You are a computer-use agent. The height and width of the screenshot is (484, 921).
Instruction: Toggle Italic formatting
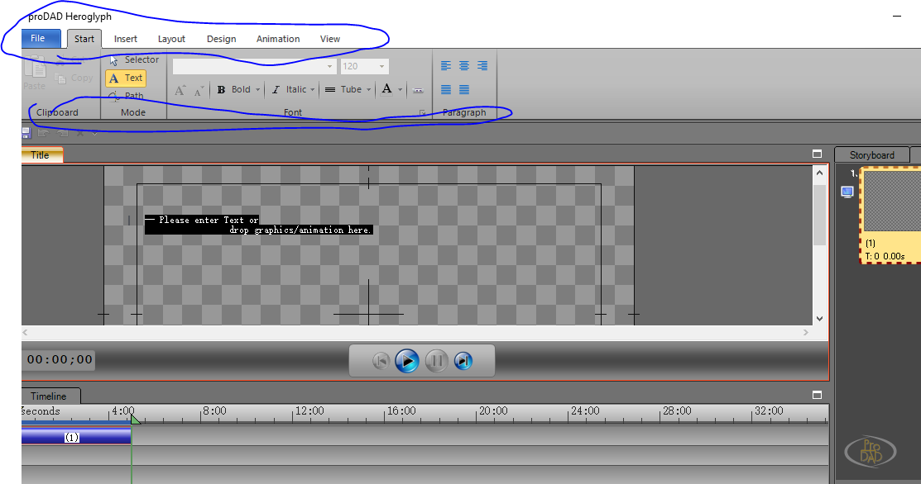[290, 90]
